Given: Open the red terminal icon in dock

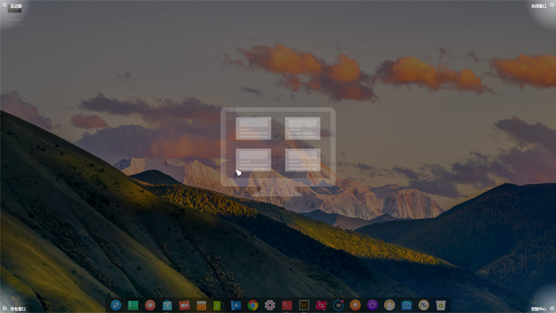Looking at the screenshot, I should pyautogui.click(x=287, y=305).
